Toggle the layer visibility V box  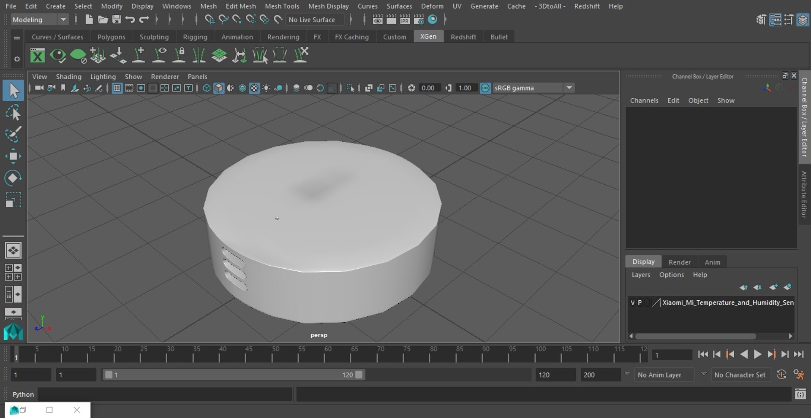(632, 302)
